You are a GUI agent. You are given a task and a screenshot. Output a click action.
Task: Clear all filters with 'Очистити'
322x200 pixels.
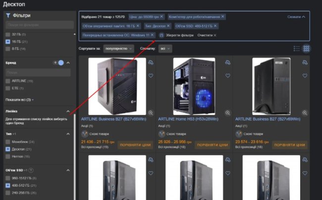tap(207, 35)
